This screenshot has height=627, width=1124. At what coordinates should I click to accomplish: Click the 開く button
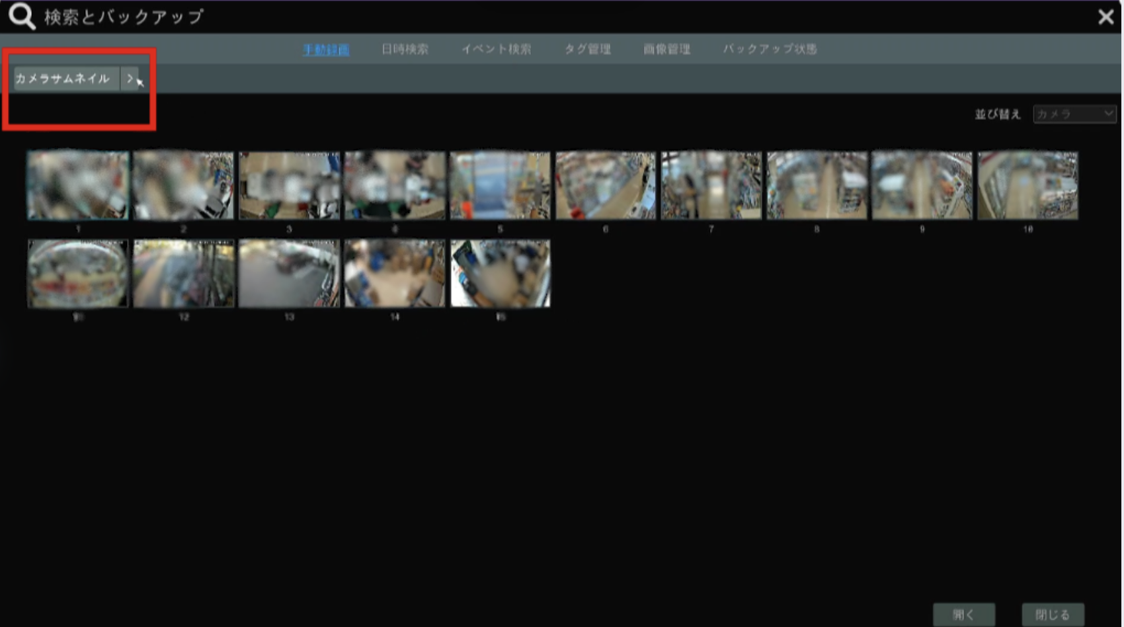964,614
